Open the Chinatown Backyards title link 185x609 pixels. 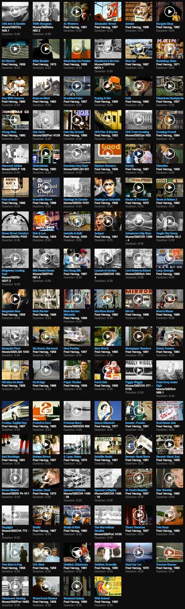tap(170, 98)
